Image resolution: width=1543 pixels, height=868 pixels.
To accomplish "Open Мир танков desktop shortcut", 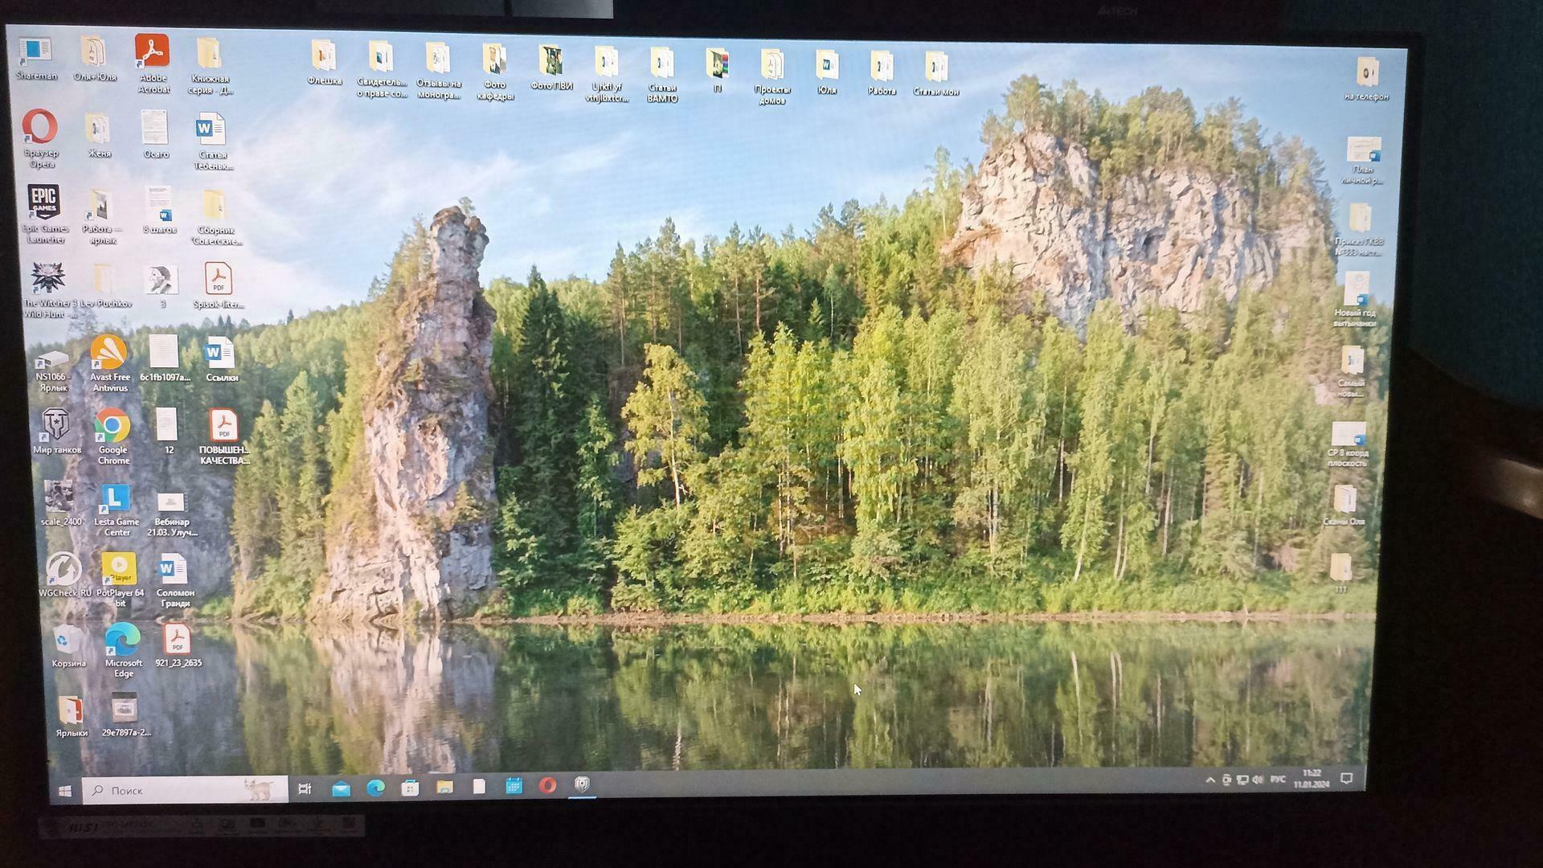I will coord(57,431).
